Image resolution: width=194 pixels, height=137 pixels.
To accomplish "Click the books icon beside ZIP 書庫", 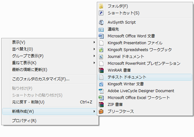I will tap(101, 105).
